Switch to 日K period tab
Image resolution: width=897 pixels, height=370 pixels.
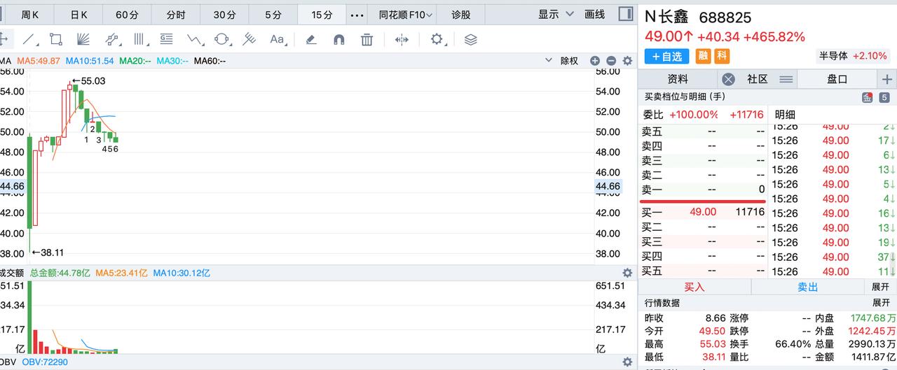point(79,14)
